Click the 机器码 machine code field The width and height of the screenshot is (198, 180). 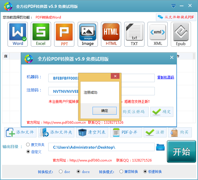pyautogui.click(x=102, y=78)
